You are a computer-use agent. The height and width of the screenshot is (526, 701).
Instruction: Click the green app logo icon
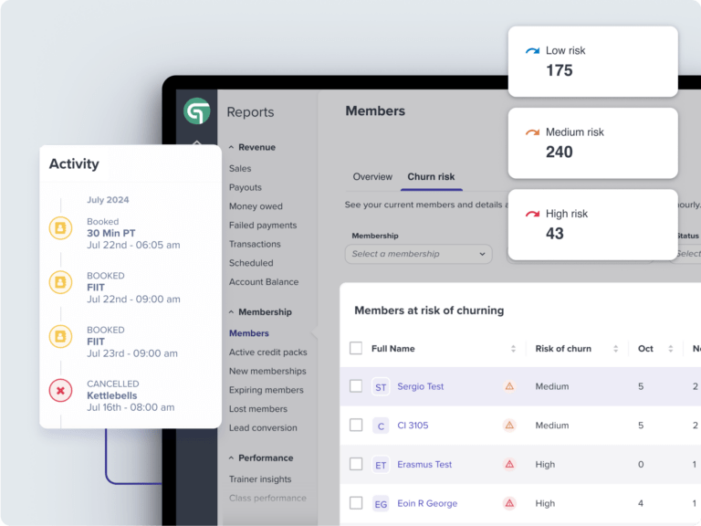point(196,111)
